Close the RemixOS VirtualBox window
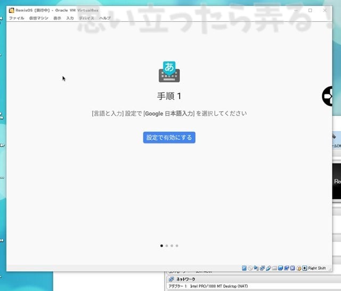The width and height of the screenshot is (341, 291). tap(324, 10)
